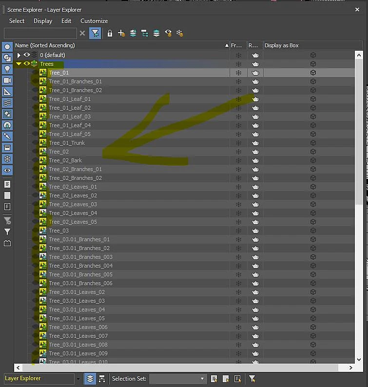Toggle freeze snowflake for Tree_02_Leaves_03
The image size is (368, 387).
238,204
